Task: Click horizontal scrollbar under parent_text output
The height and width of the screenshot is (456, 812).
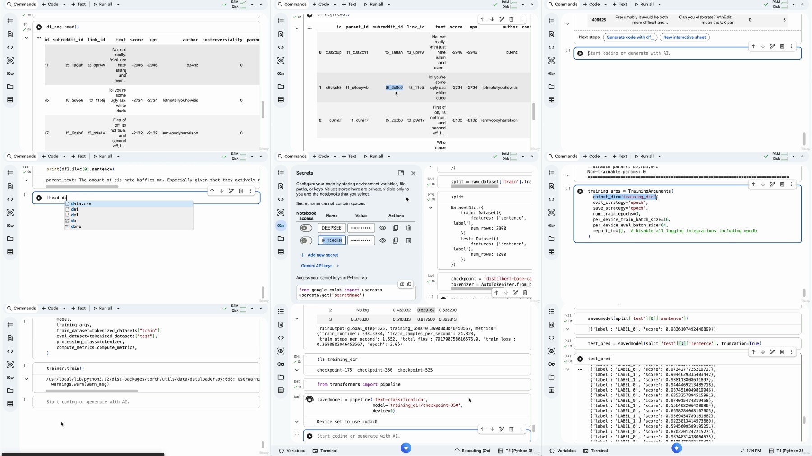Action: (82, 186)
